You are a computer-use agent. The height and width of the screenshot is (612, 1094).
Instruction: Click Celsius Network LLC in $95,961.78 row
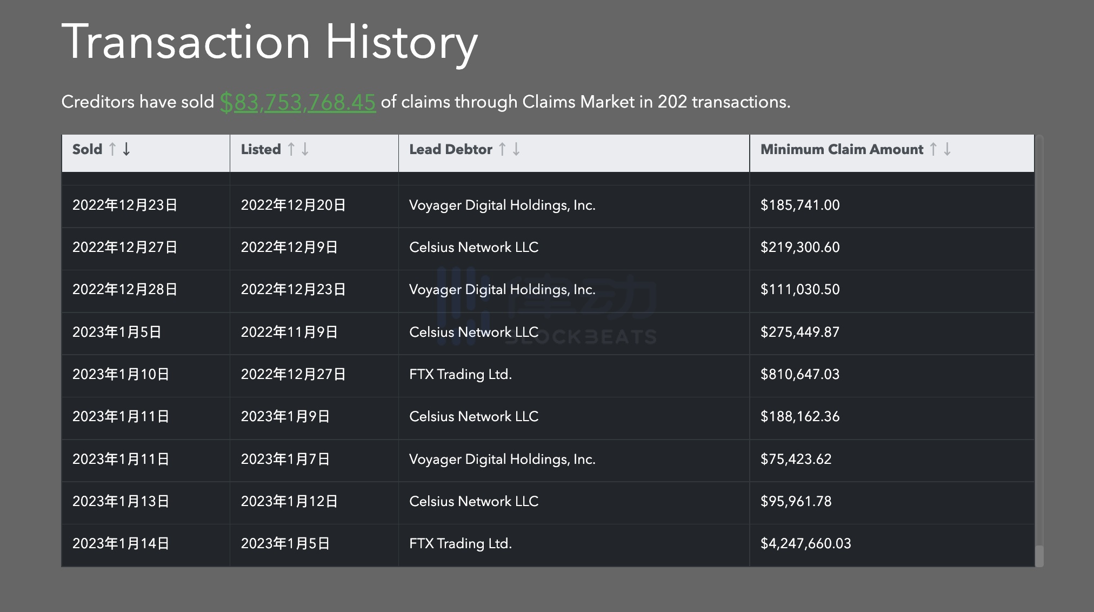point(474,502)
